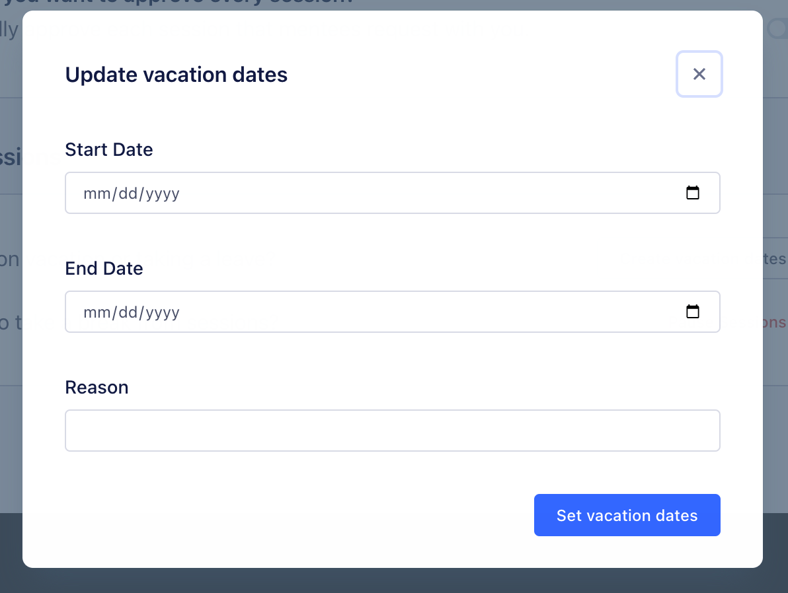
Task: Click the 'End Date' label
Action: [x=104, y=268]
